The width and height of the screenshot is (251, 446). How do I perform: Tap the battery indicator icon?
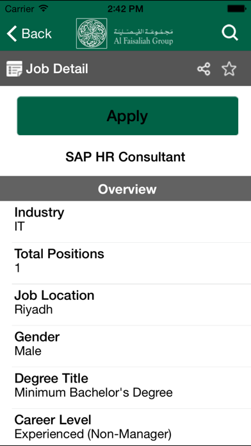237,8
